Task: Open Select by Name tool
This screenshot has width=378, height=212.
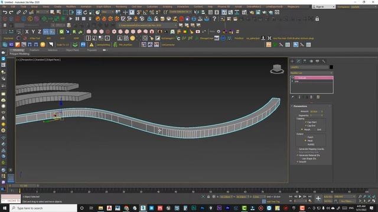Action: [x=58, y=12]
